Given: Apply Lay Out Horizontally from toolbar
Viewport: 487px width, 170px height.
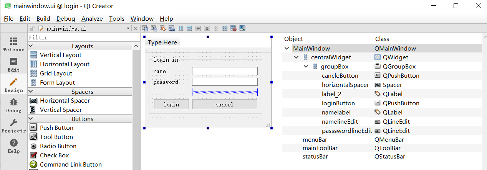Looking at the screenshot, I should [181, 28].
